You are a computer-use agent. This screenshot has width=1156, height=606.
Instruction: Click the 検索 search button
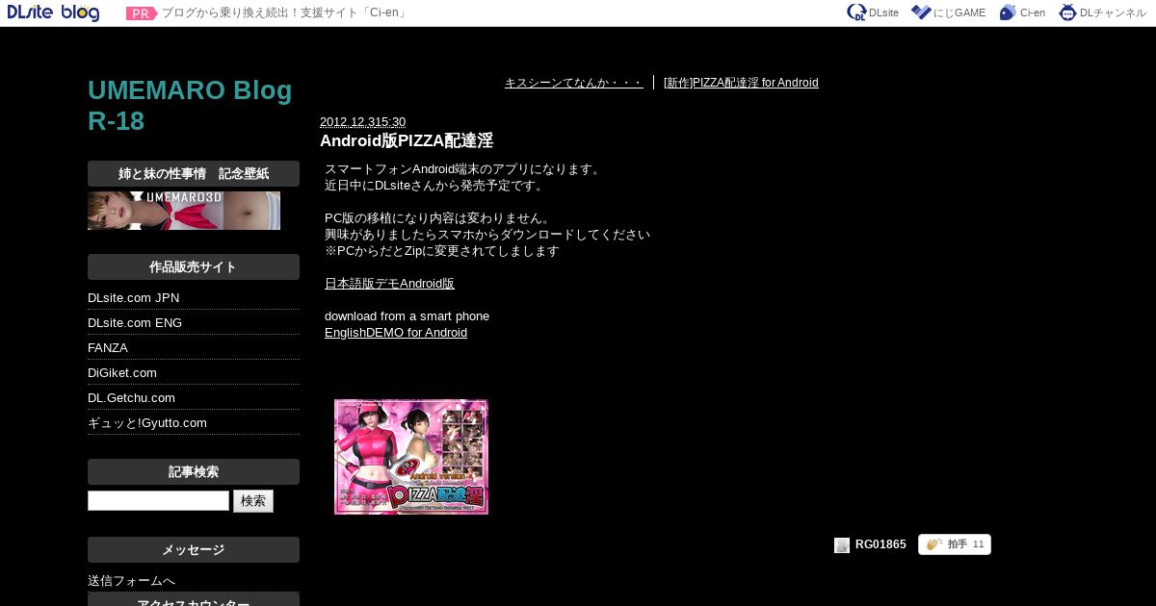[x=253, y=501]
